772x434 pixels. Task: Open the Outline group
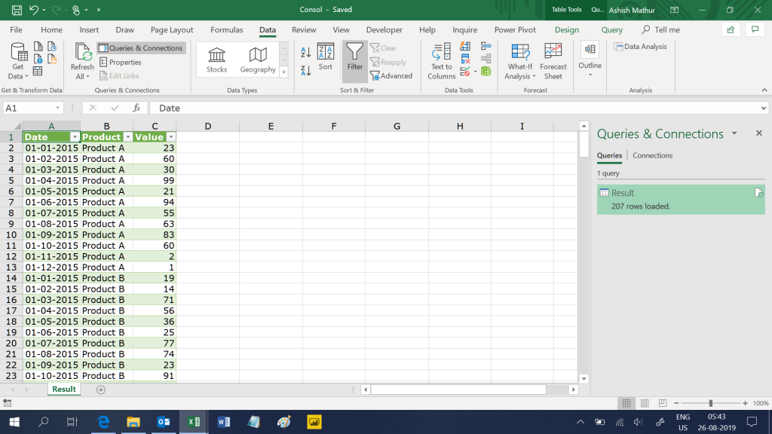(590, 60)
